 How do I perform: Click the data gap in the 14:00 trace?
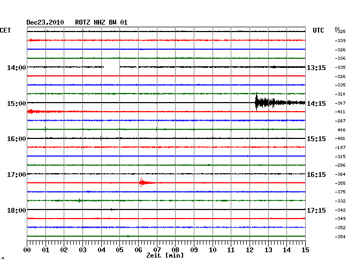click(x=112, y=67)
